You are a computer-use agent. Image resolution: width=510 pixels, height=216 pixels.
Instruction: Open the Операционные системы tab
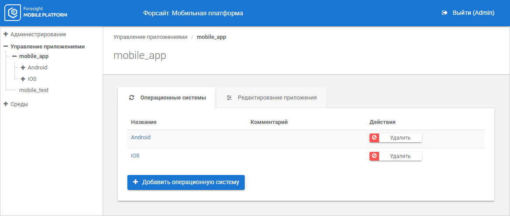(x=173, y=98)
